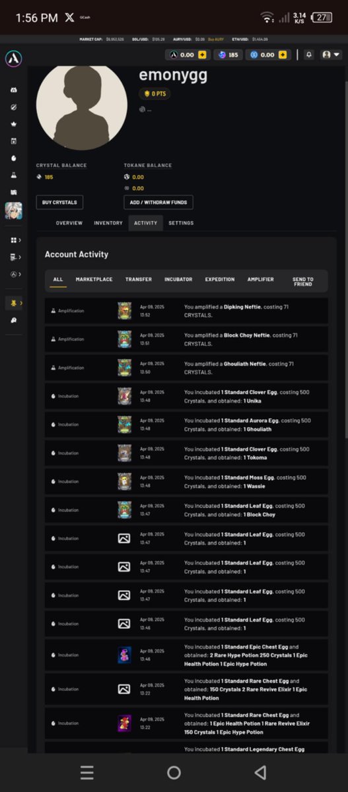
Task: Switch to the Overview tab
Action: [x=69, y=223]
